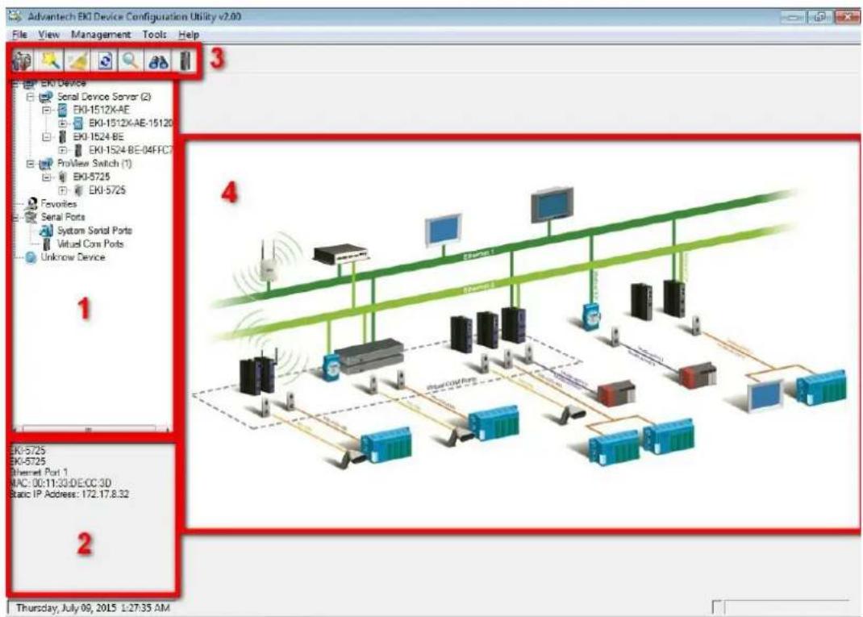Click the EKI Device root label
Image resolution: width=863 pixels, height=617 pixels.
click(x=63, y=84)
